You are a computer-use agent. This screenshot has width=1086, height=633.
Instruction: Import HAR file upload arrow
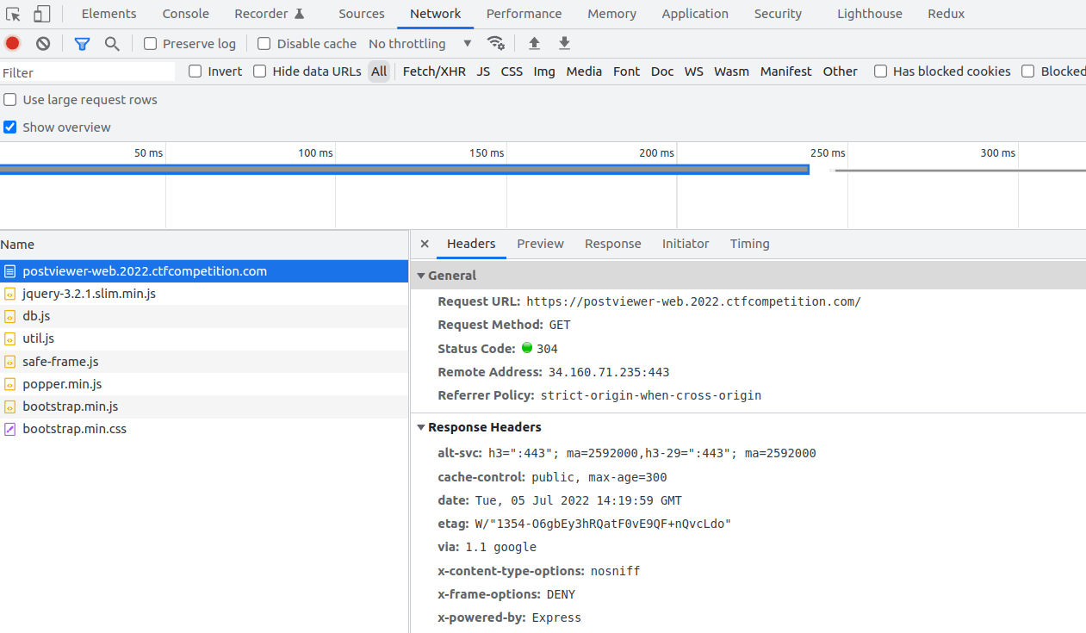coord(534,43)
